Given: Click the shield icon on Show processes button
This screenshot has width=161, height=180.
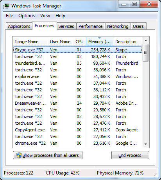Looking at the screenshot, I should [19, 155].
